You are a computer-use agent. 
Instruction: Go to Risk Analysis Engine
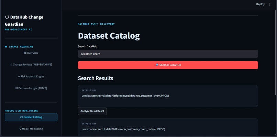pos(31,76)
